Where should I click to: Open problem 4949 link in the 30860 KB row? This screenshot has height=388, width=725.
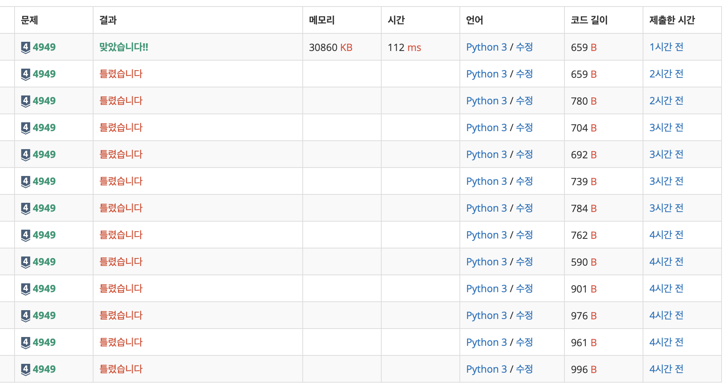pyautogui.click(x=44, y=47)
